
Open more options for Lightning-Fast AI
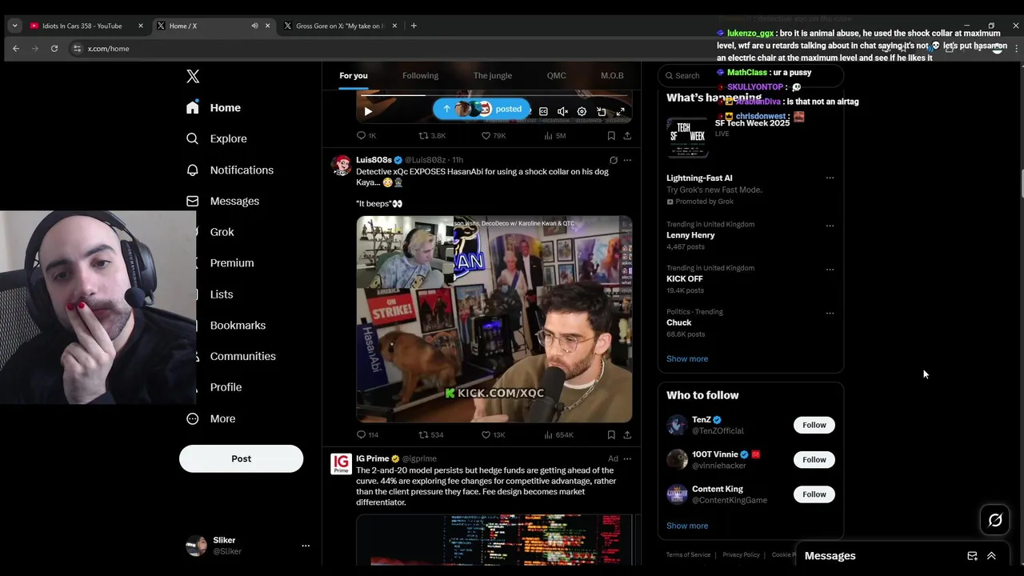click(830, 178)
